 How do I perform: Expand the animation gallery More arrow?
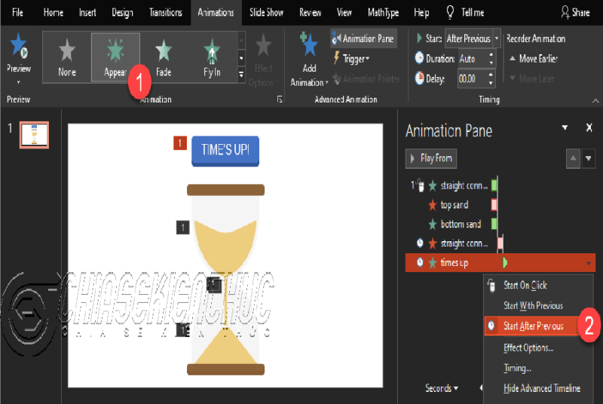(x=241, y=74)
